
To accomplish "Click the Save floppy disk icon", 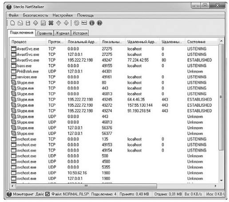I will click(28, 23).
